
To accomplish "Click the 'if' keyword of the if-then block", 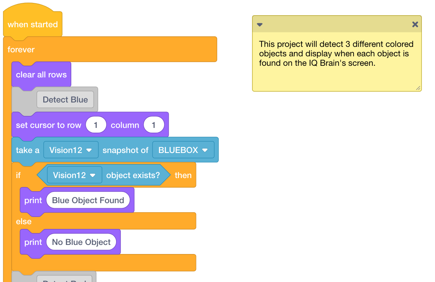I will point(19,175).
